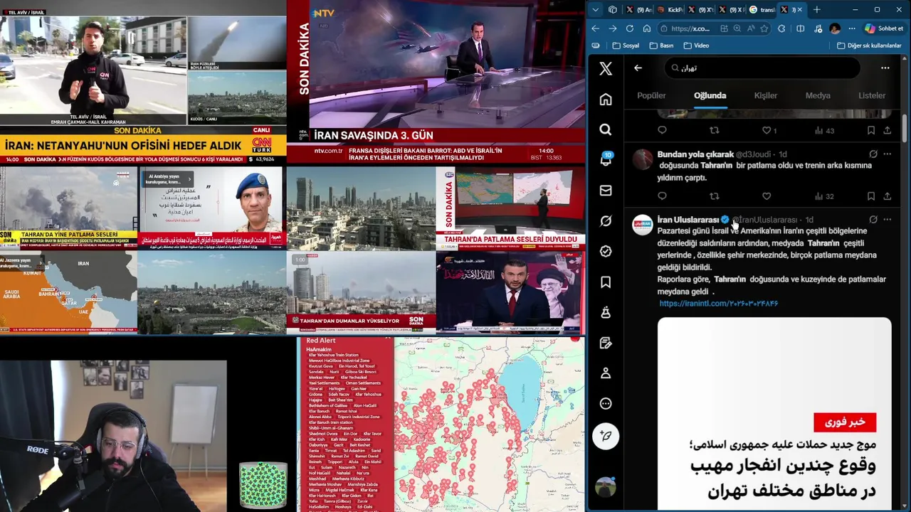
Task: Click browser zoom magnifier in address bar
Action: point(737,28)
